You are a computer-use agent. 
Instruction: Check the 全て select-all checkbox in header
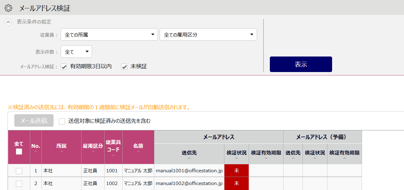pyautogui.click(x=19, y=152)
